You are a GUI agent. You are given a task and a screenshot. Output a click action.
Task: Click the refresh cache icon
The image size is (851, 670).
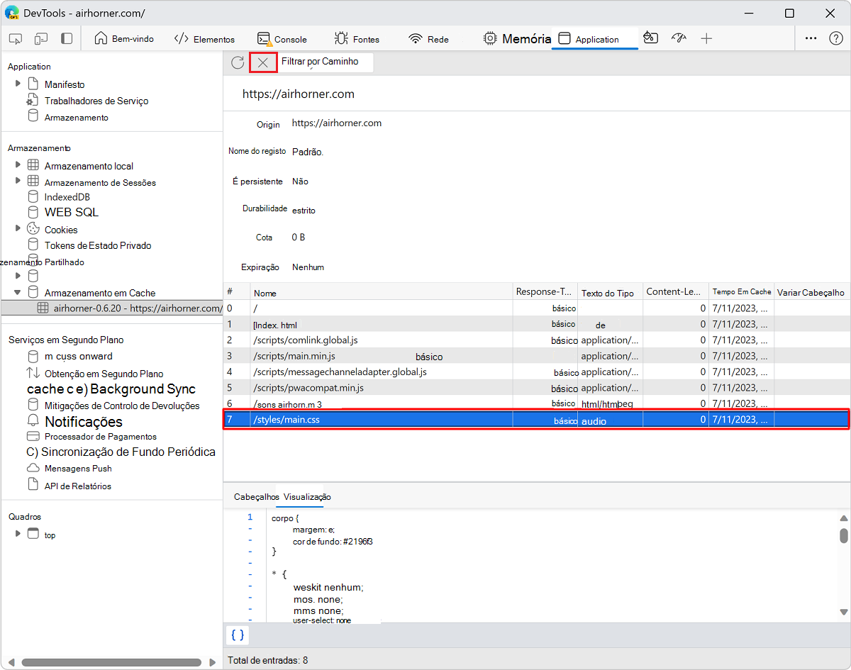click(238, 62)
